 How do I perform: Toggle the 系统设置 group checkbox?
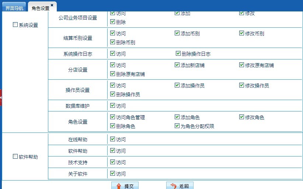[x=15, y=25]
